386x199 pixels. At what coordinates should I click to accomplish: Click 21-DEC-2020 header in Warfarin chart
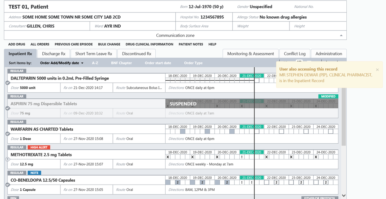click(x=252, y=127)
